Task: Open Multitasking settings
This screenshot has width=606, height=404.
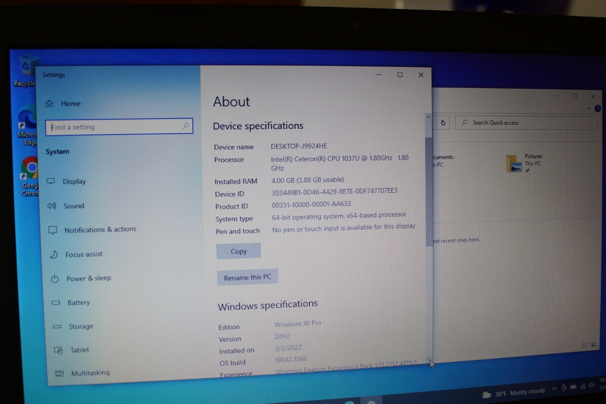Action: (x=82, y=373)
